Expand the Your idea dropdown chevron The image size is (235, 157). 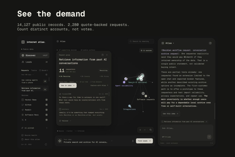coord(112,141)
